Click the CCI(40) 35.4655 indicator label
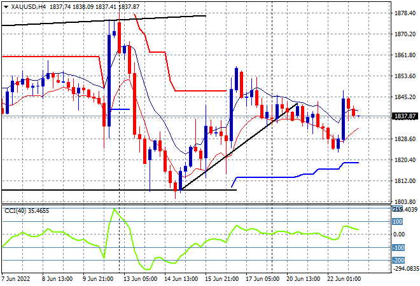Screen dimensions: 420x286 pos(27,211)
